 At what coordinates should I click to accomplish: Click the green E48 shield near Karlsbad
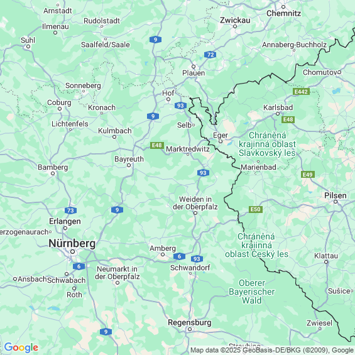pos(288,119)
